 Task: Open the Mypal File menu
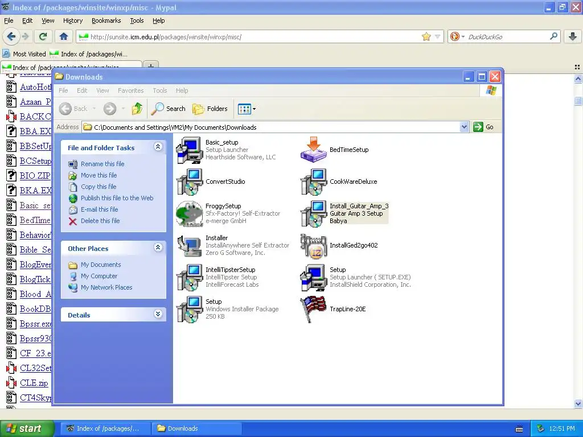pos(9,21)
